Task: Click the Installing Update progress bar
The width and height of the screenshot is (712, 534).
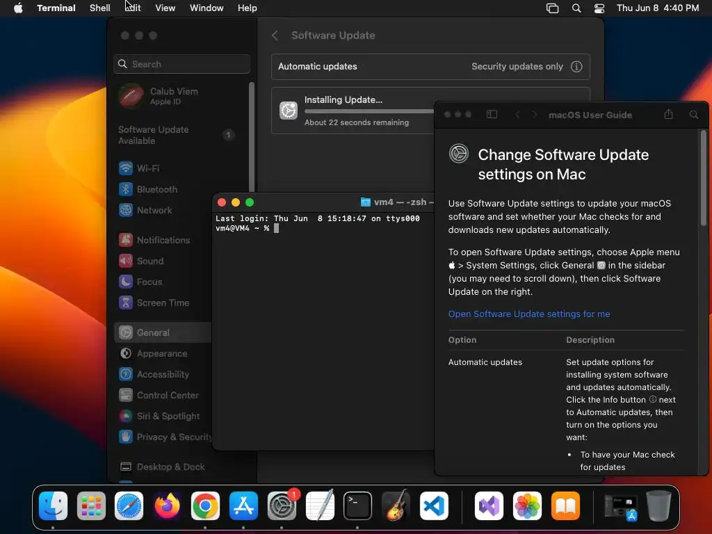Action: point(369,111)
